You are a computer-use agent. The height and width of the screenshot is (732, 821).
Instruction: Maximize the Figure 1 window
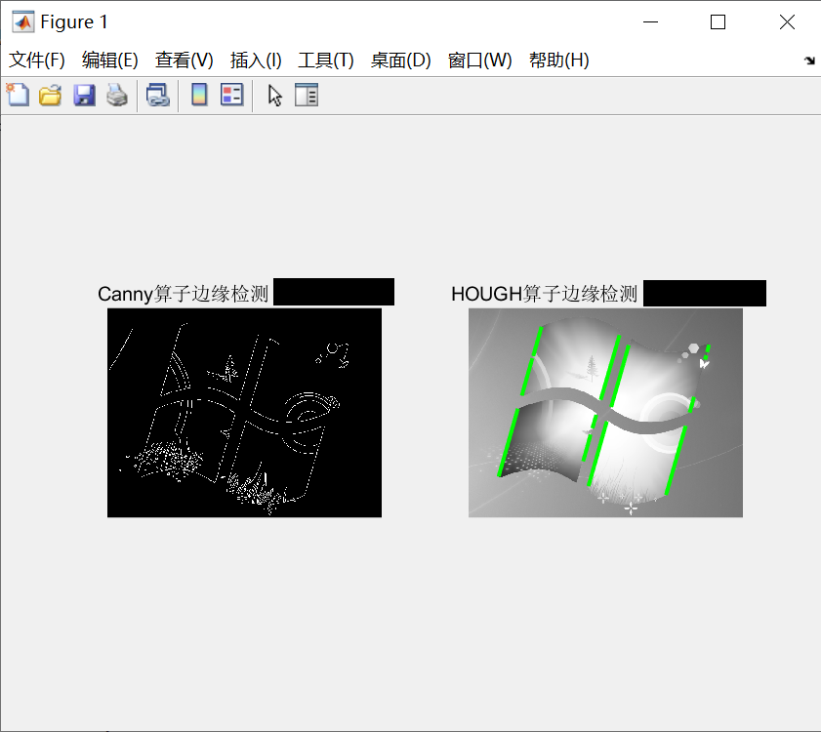click(x=718, y=22)
